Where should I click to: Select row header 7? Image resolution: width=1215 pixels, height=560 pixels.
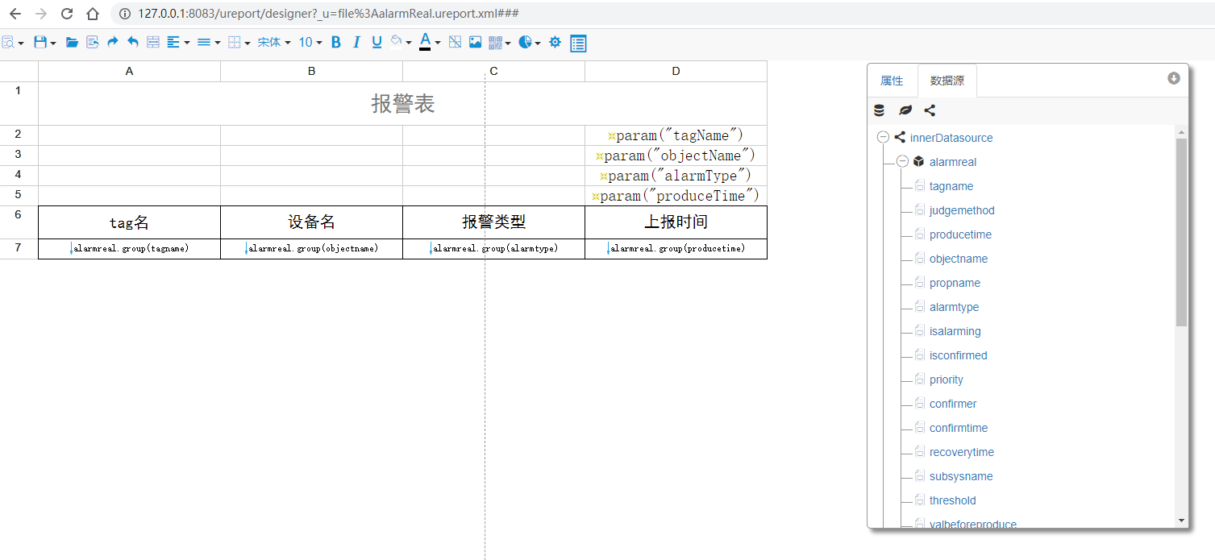click(19, 249)
